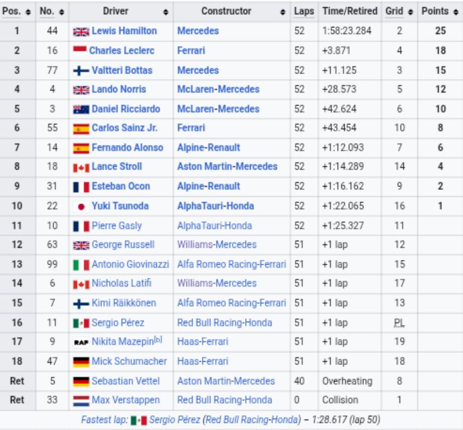Open Ferrari constructor link in Leclerc row
The height and width of the screenshot is (430, 463).
(191, 51)
